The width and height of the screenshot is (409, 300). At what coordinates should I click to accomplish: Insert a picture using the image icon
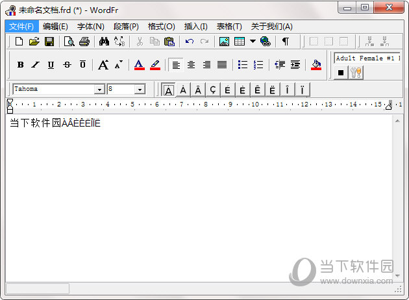(224, 42)
